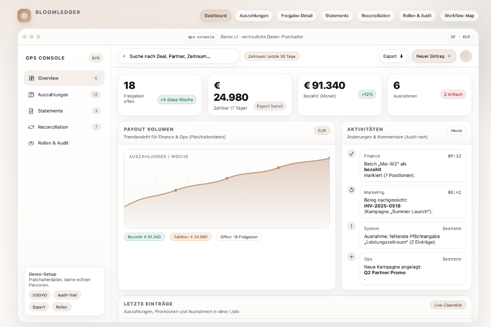Toggle the DE · EUR language currency switch
The height and width of the screenshot is (327, 491).
tap(459, 37)
